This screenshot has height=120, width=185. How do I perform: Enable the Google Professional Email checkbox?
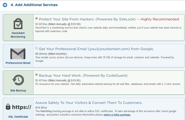point(36,48)
